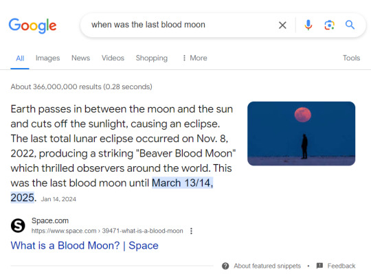The height and width of the screenshot is (274, 371).
Task: Expand the More search categories menu
Action: coord(195,58)
